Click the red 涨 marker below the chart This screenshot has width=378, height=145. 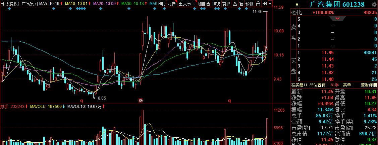[x=141, y=101]
